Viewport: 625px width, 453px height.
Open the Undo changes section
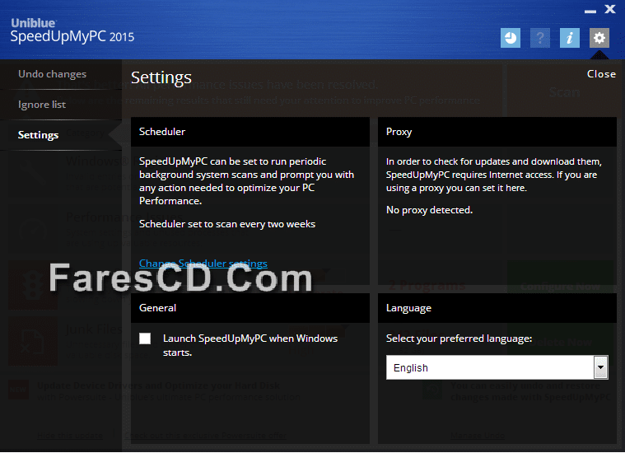pyautogui.click(x=52, y=74)
